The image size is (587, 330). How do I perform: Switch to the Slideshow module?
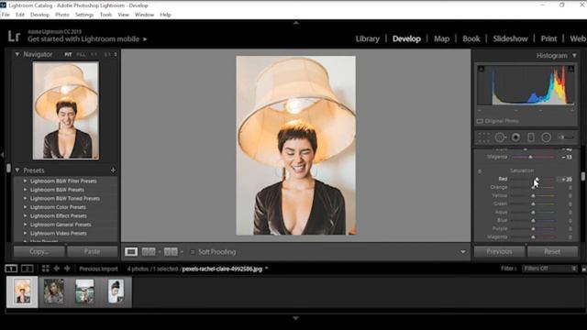[x=510, y=38]
